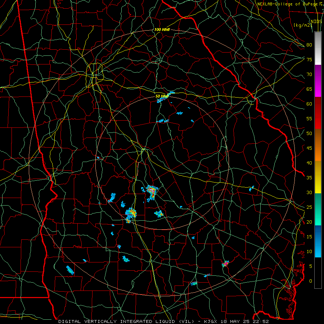
Task: Click the elongated blue echo in the southwest
Action: click(x=70, y=270)
